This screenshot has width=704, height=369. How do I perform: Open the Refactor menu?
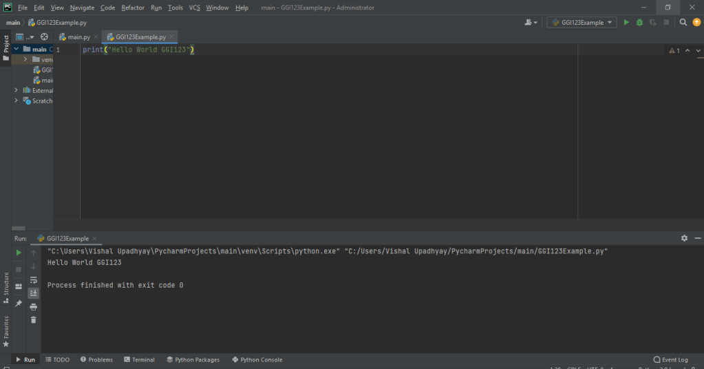point(133,8)
